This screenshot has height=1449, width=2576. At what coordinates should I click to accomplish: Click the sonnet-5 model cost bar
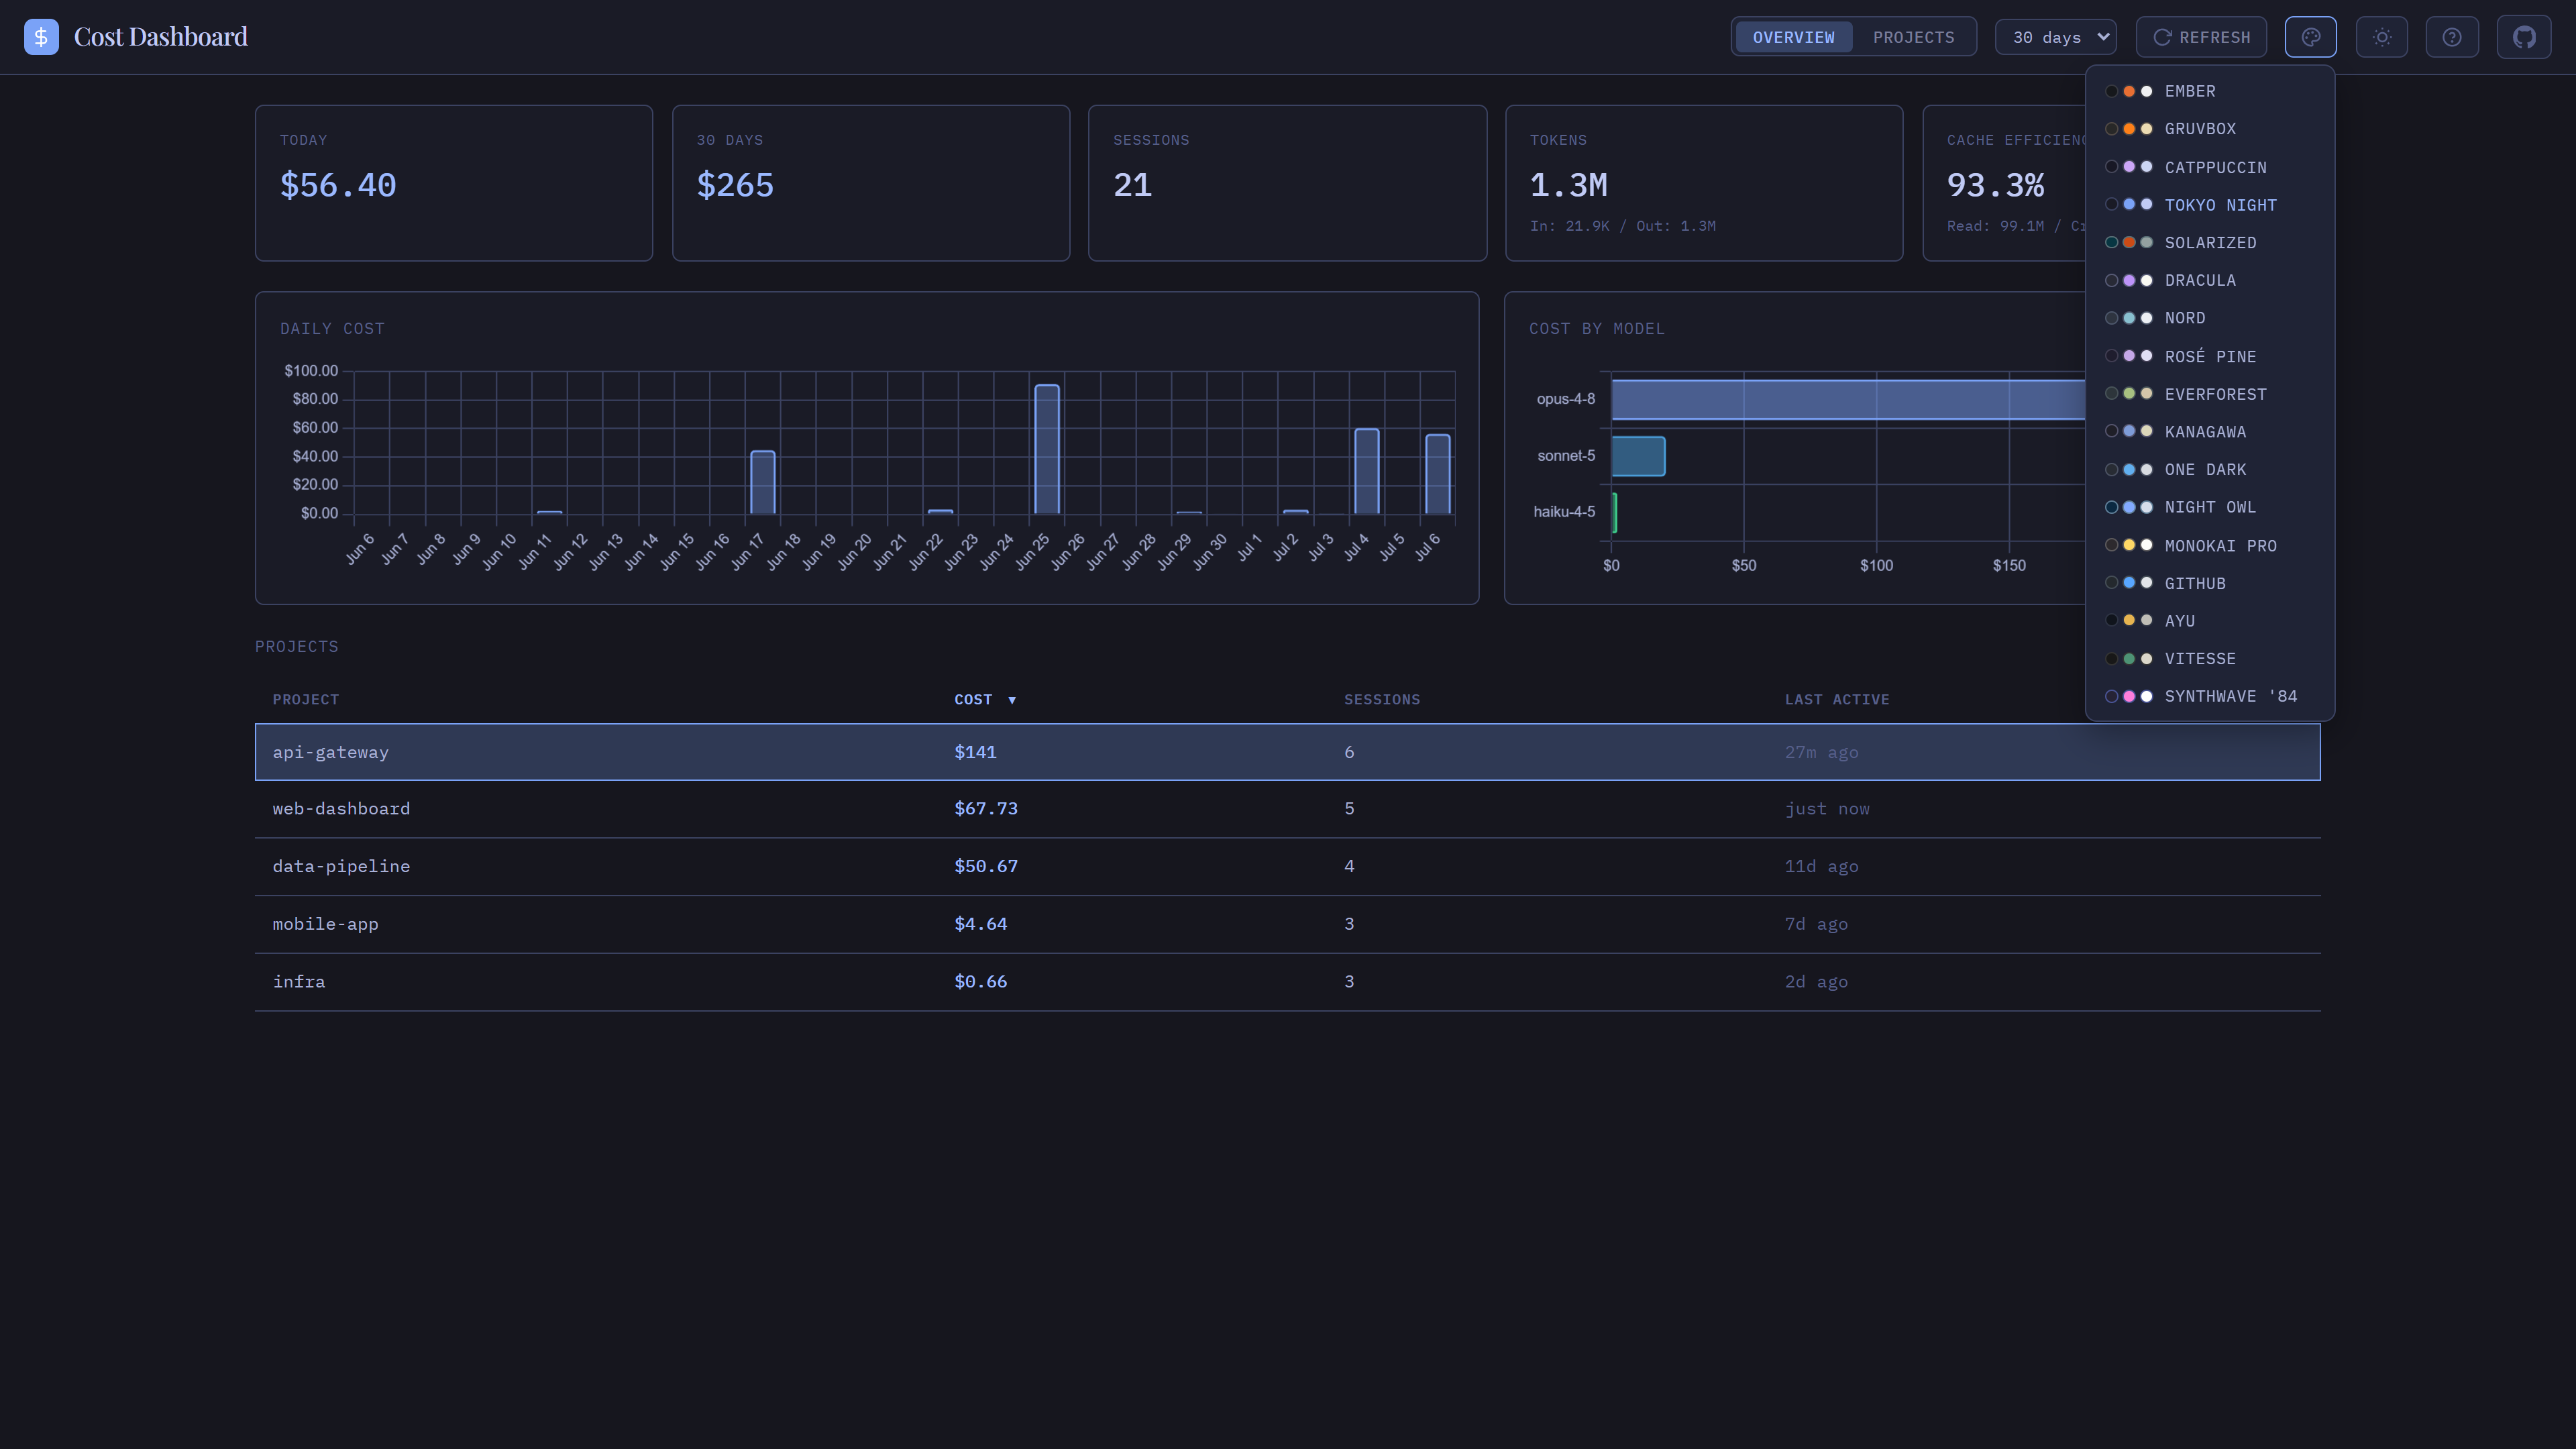tap(1638, 456)
